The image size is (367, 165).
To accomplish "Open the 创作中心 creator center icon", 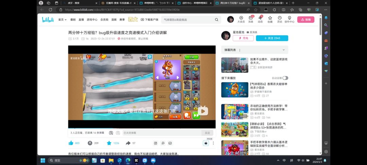I will (x=289, y=19).
